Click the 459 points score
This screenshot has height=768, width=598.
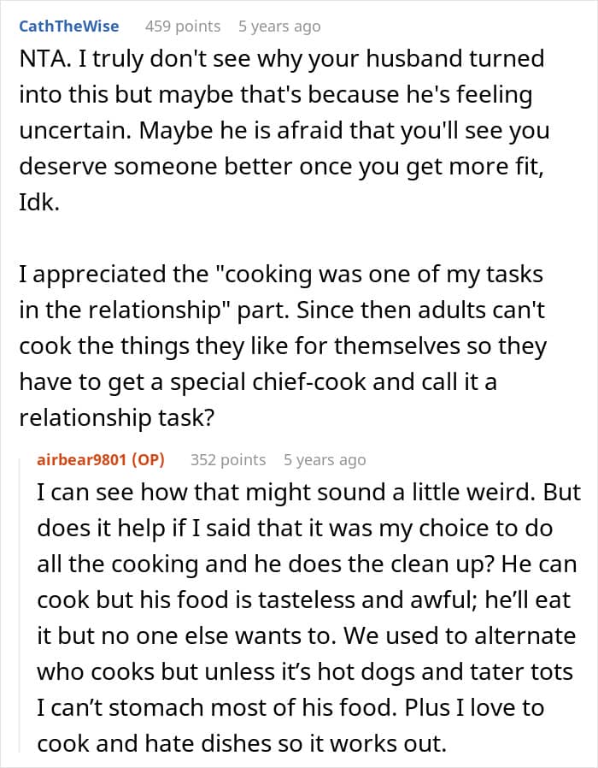pos(182,27)
